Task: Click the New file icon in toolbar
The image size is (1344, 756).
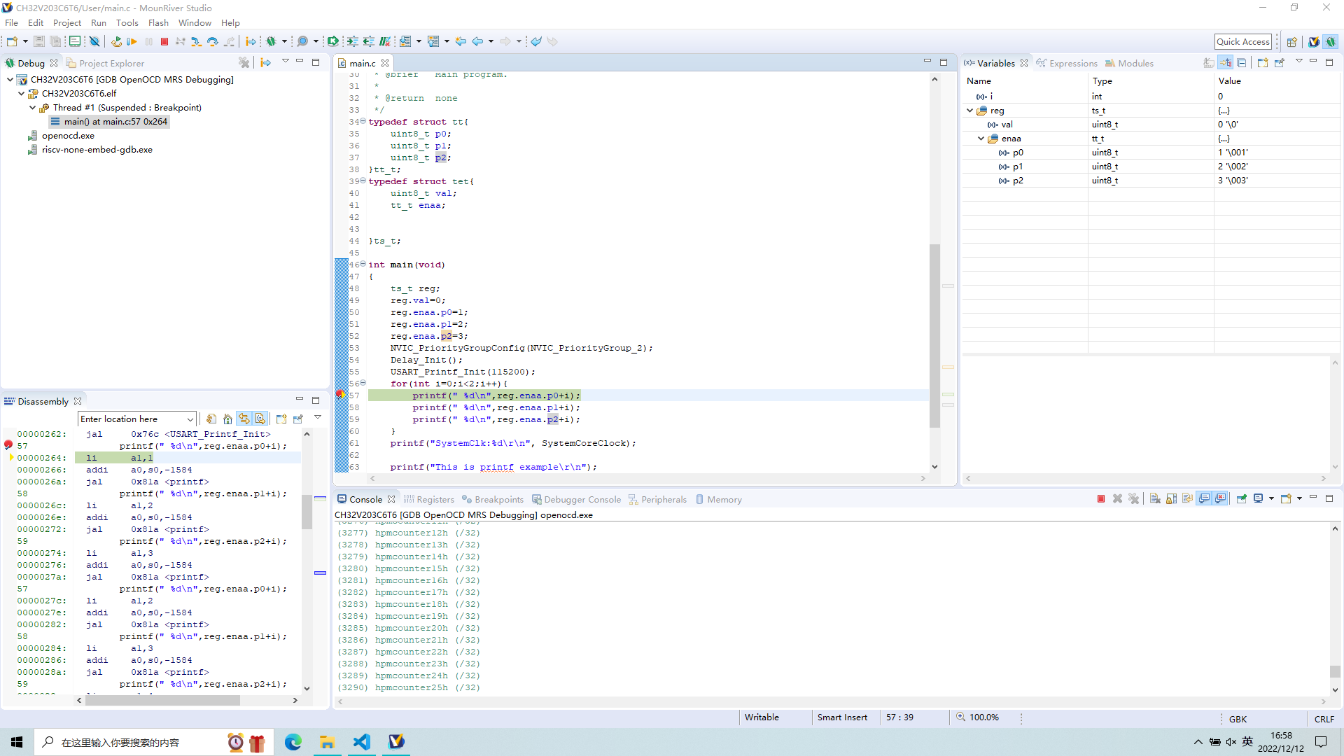Action: point(12,42)
